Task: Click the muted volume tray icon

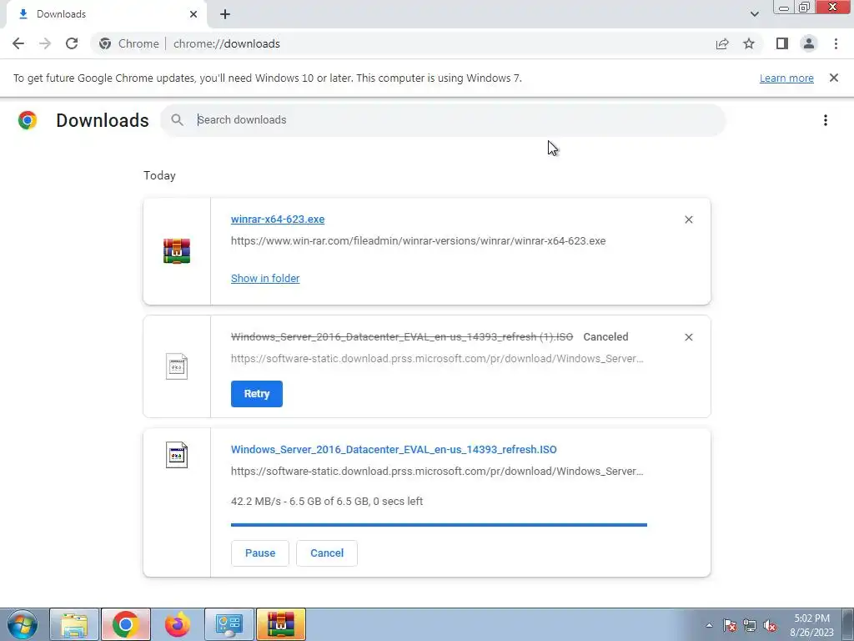Action: point(770,625)
